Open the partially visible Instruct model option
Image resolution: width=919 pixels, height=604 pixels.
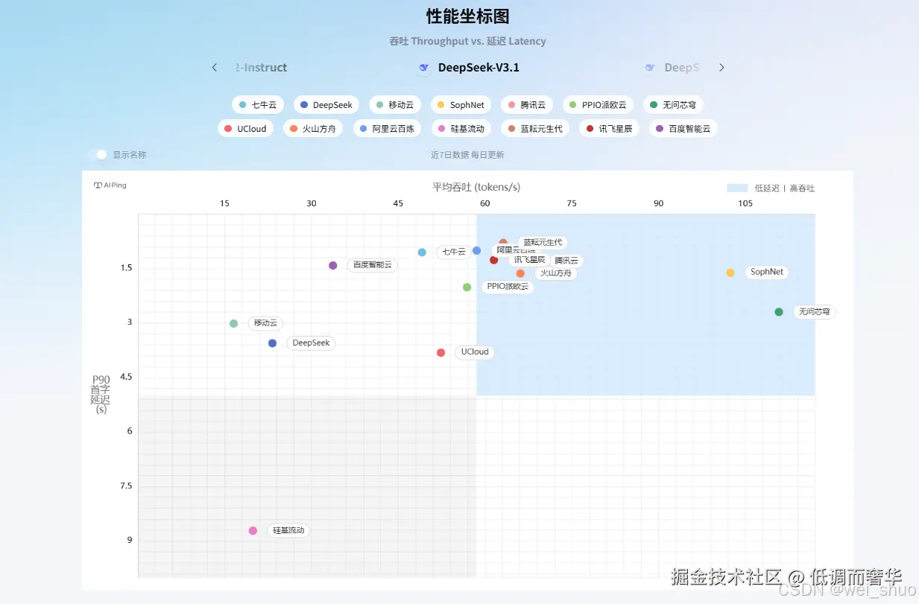point(260,67)
